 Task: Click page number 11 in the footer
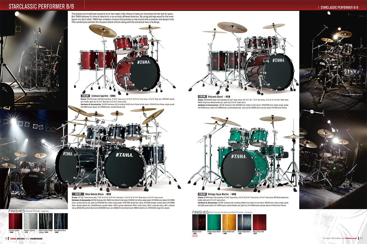point(361,238)
